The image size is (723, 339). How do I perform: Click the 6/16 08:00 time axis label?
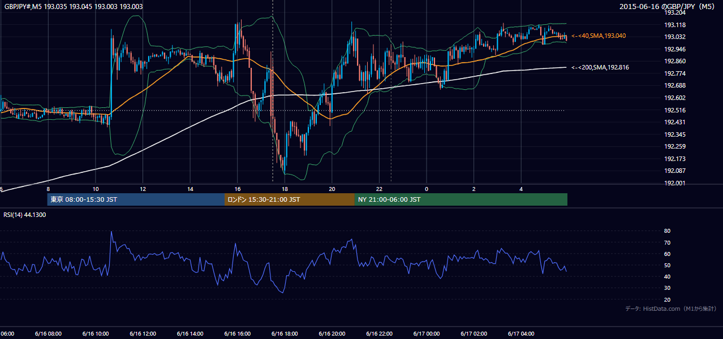(48, 333)
